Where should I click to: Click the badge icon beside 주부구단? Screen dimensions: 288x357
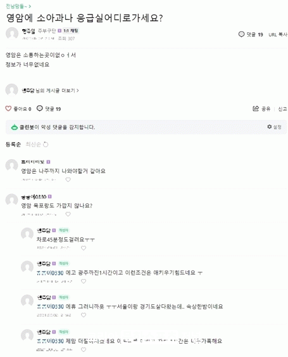coord(59,30)
